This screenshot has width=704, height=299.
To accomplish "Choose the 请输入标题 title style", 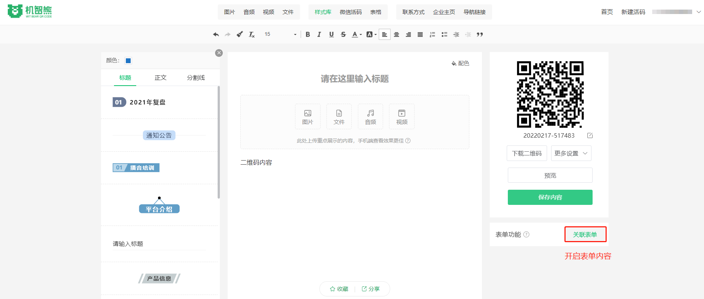I will 159,244.
